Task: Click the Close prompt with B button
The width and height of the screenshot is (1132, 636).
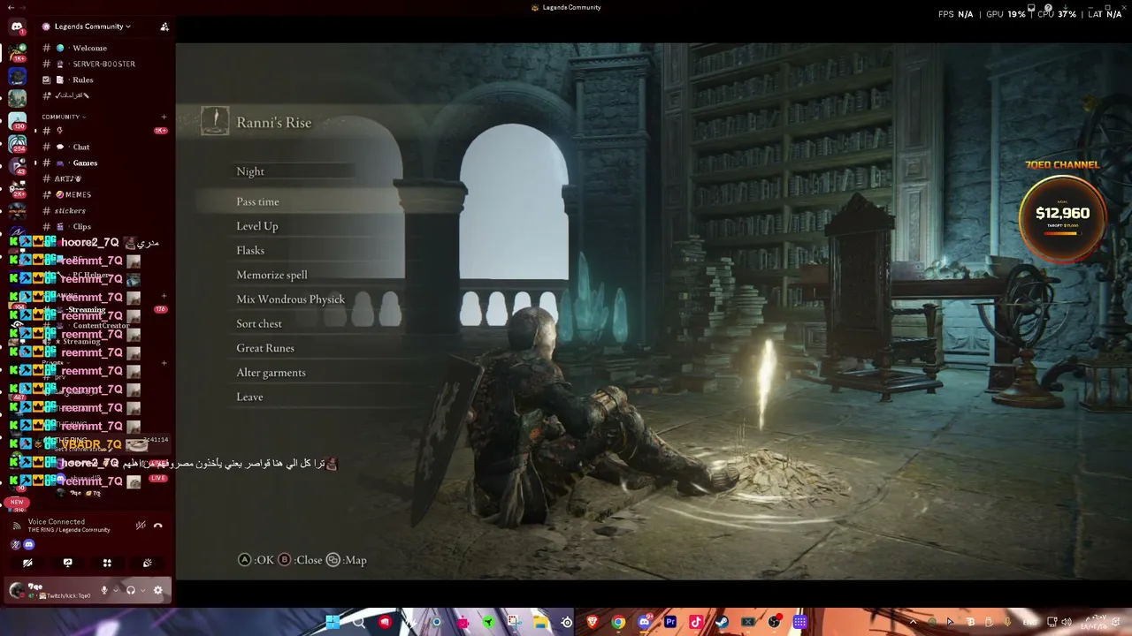Action: pos(300,560)
